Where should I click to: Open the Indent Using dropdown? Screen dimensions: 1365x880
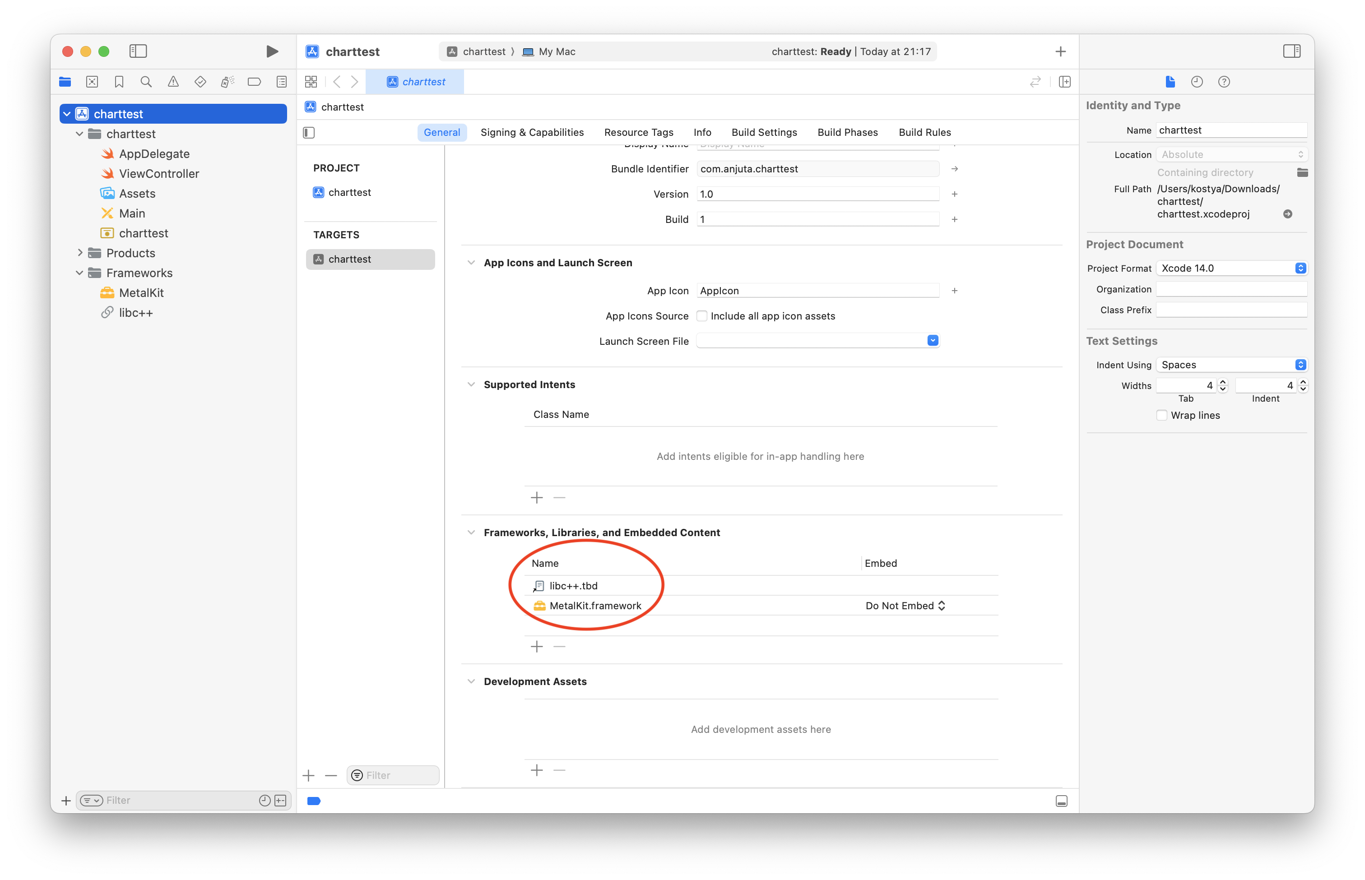point(1232,365)
